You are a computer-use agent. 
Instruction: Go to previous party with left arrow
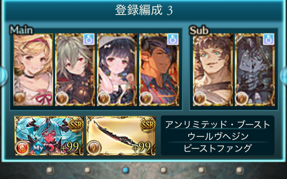3,76
